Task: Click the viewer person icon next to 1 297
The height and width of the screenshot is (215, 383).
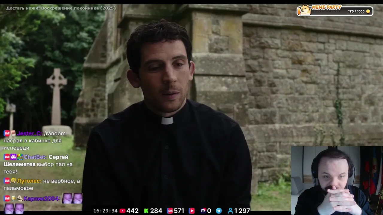Action: pyautogui.click(x=230, y=211)
